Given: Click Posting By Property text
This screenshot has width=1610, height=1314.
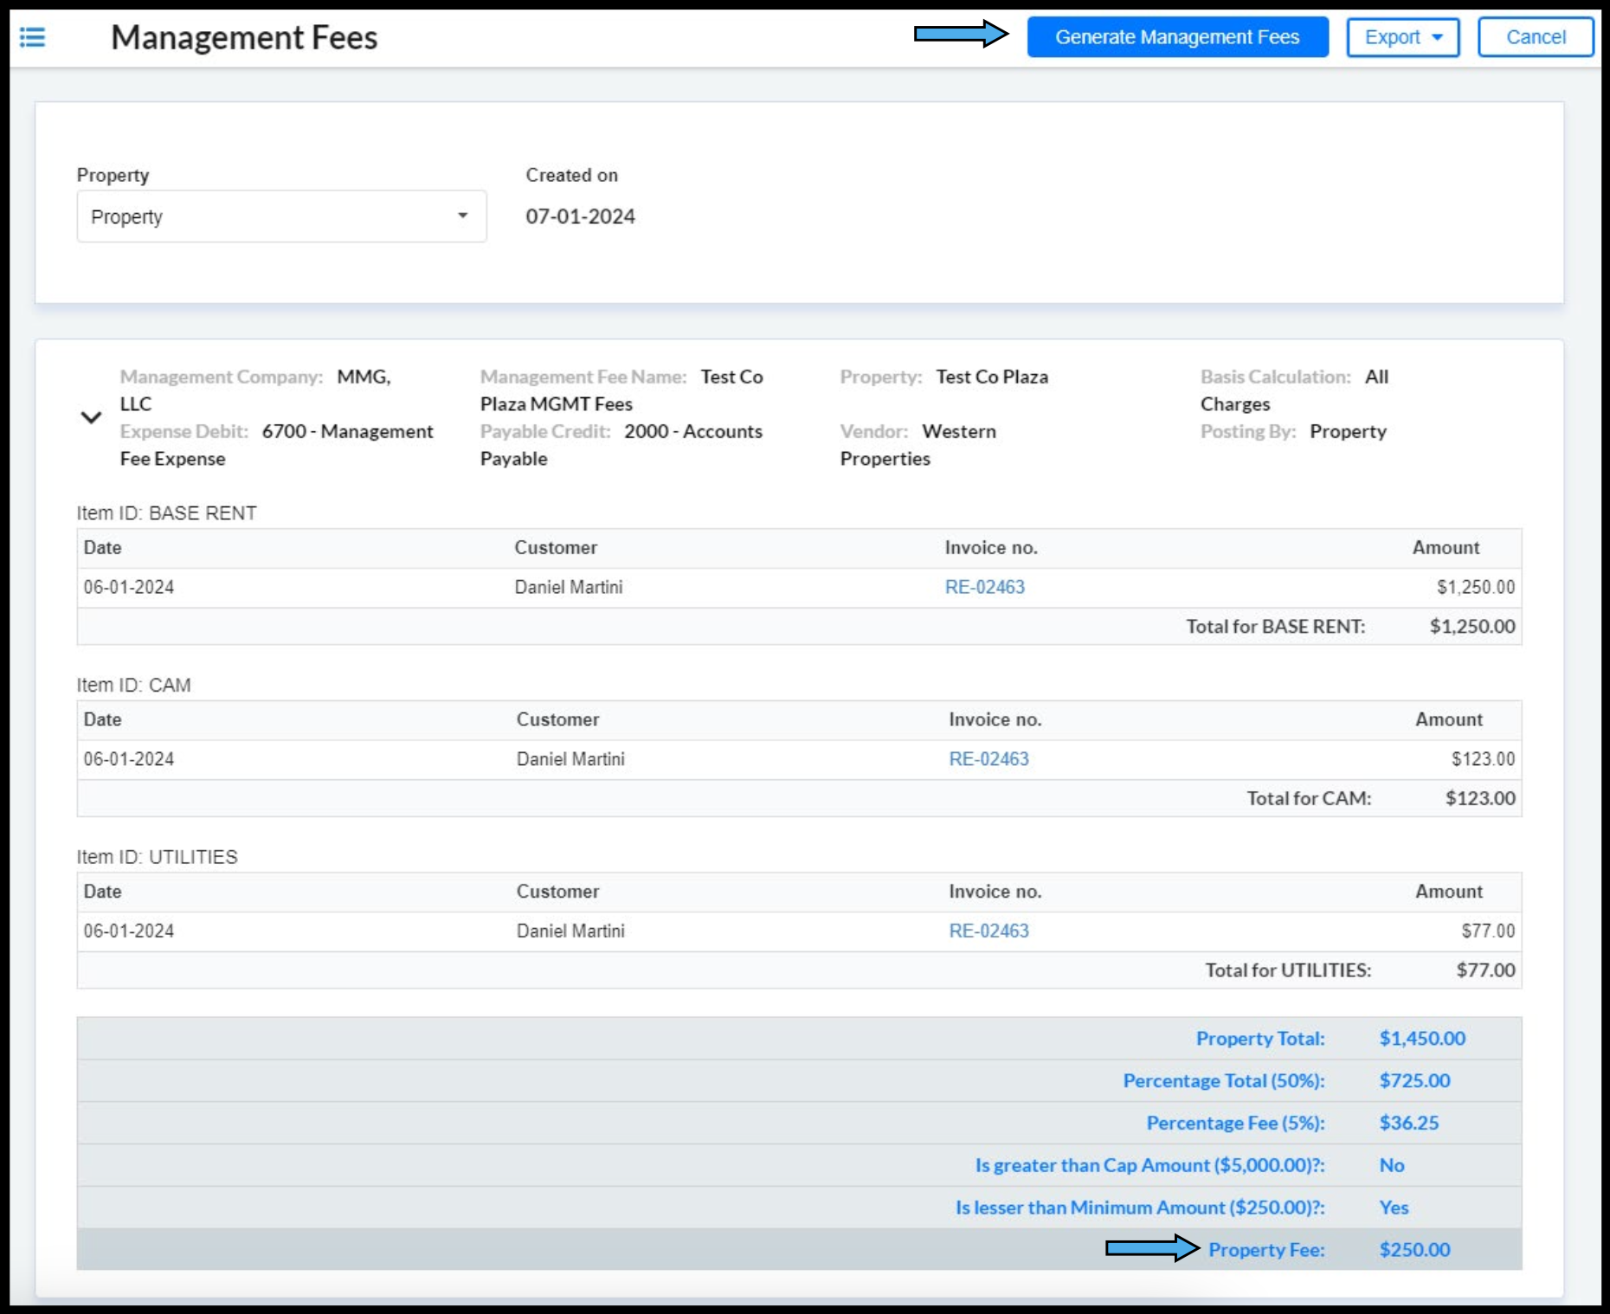Looking at the screenshot, I should 1293,431.
